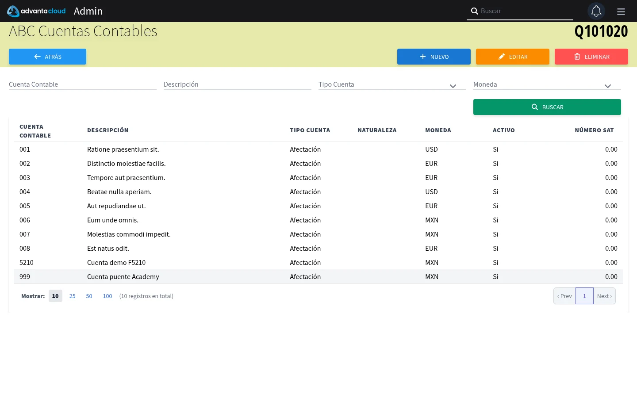This screenshot has height=398, width=637.
Task: Focus the Descripción filter field
Action: [238, 84]
